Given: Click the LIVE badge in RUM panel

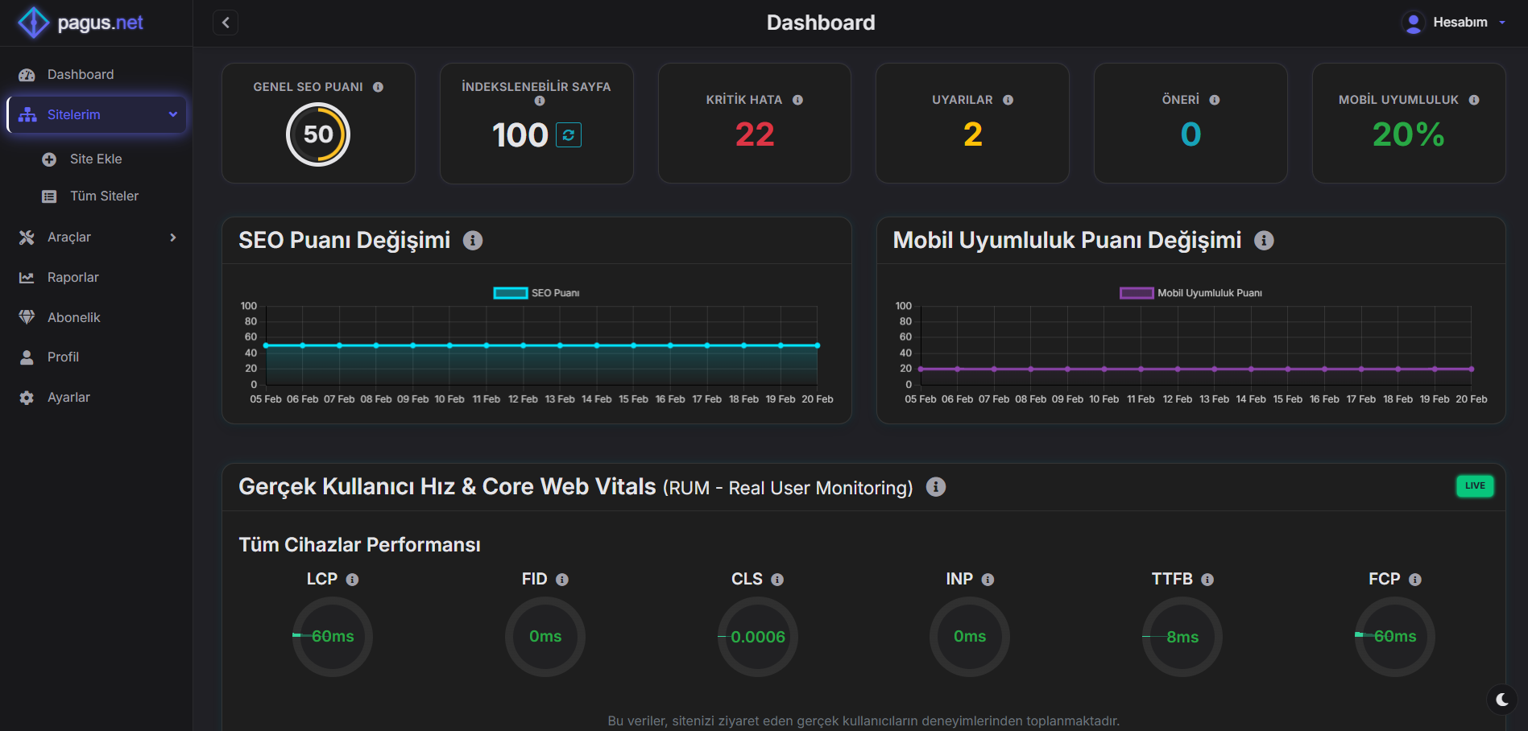Looking at the screenshot, I should click(x=1474, y=485).
